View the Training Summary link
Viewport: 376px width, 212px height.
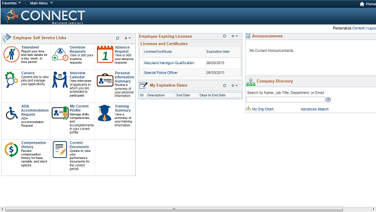(123, 108)
